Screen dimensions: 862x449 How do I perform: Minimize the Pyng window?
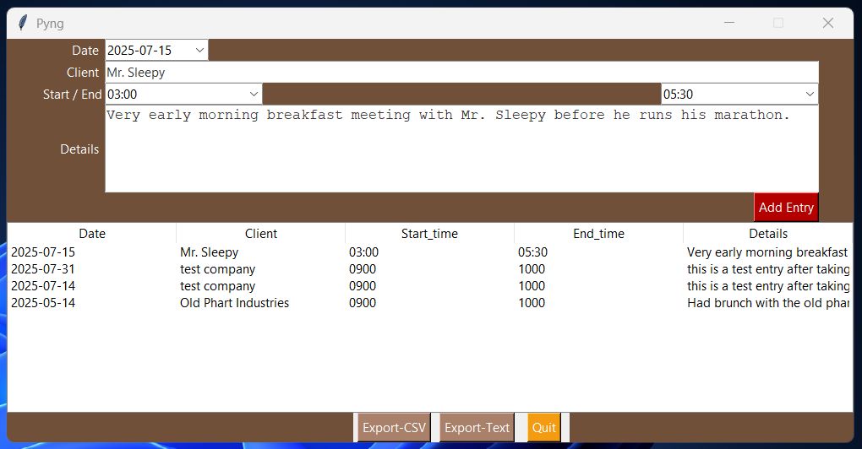pyautogui.click(x=728, y=24)
